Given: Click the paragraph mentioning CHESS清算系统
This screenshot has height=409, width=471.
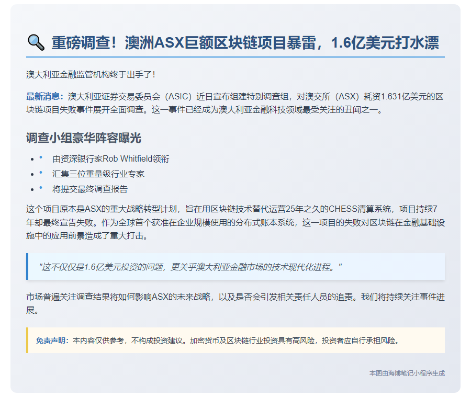Looking at the screenshot, I should [235, 222].
